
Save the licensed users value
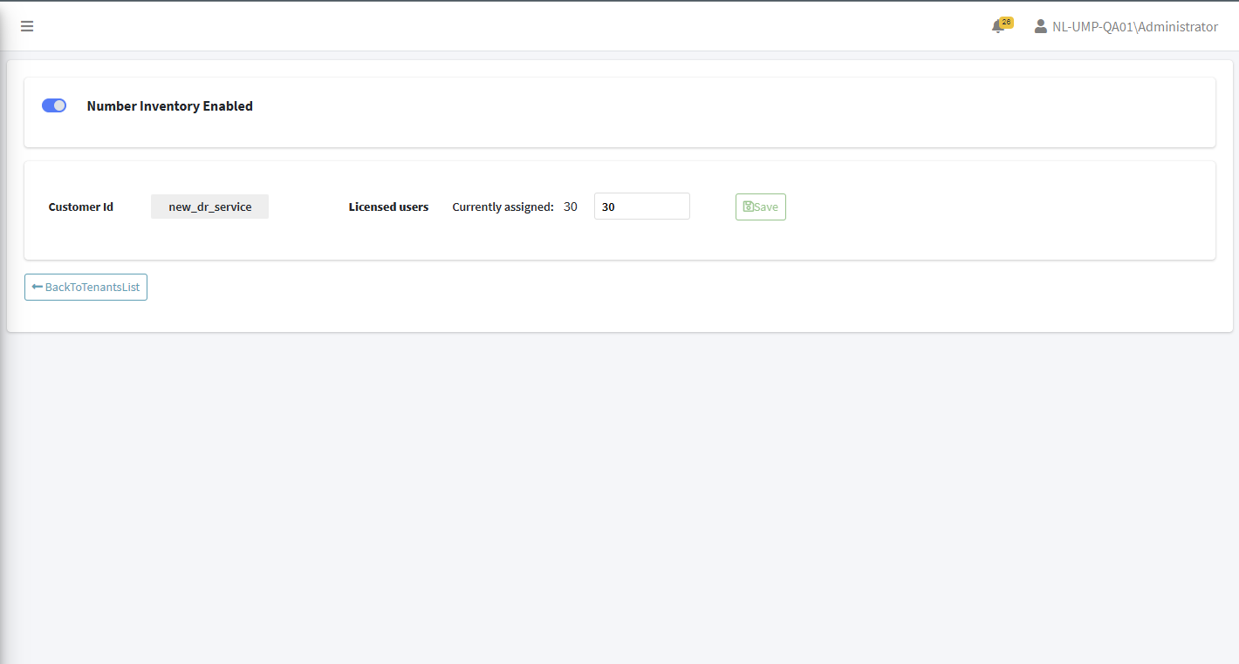click(761, 207)
